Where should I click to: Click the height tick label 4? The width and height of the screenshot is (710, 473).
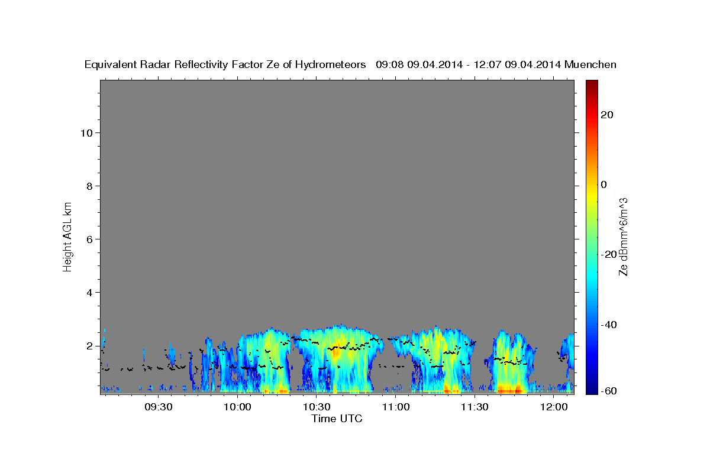pyautogui.click(x=89, y=293)
